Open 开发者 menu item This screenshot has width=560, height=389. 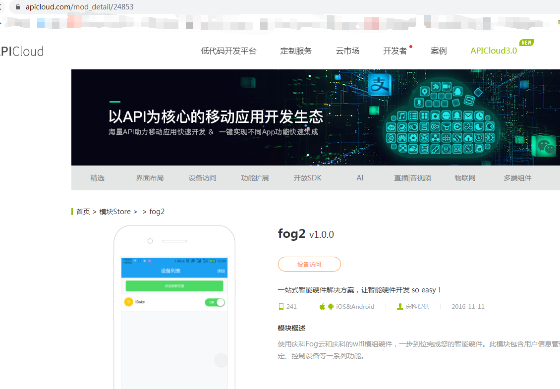tap(394, 51)
